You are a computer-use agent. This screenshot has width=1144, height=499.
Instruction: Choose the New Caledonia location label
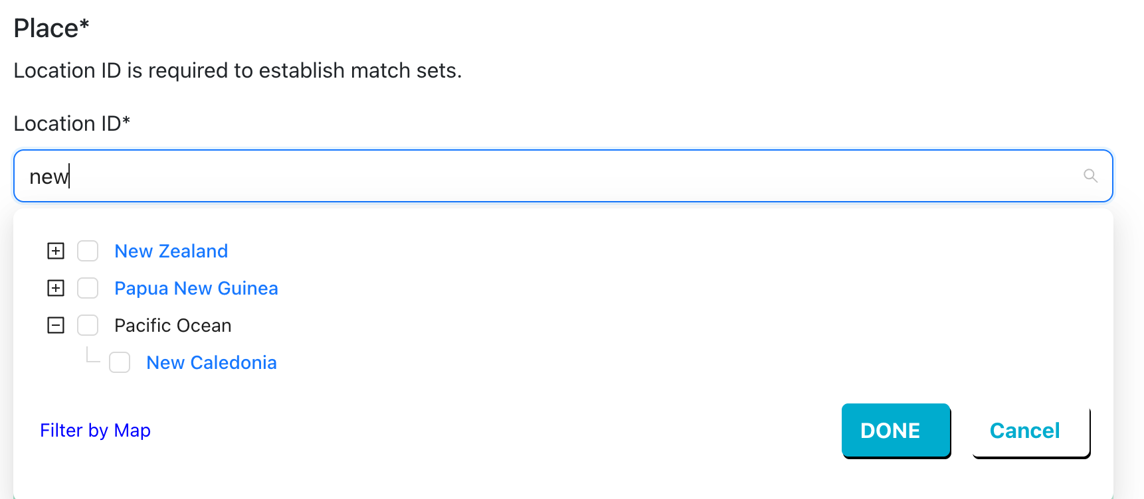(x=211, y=362)
